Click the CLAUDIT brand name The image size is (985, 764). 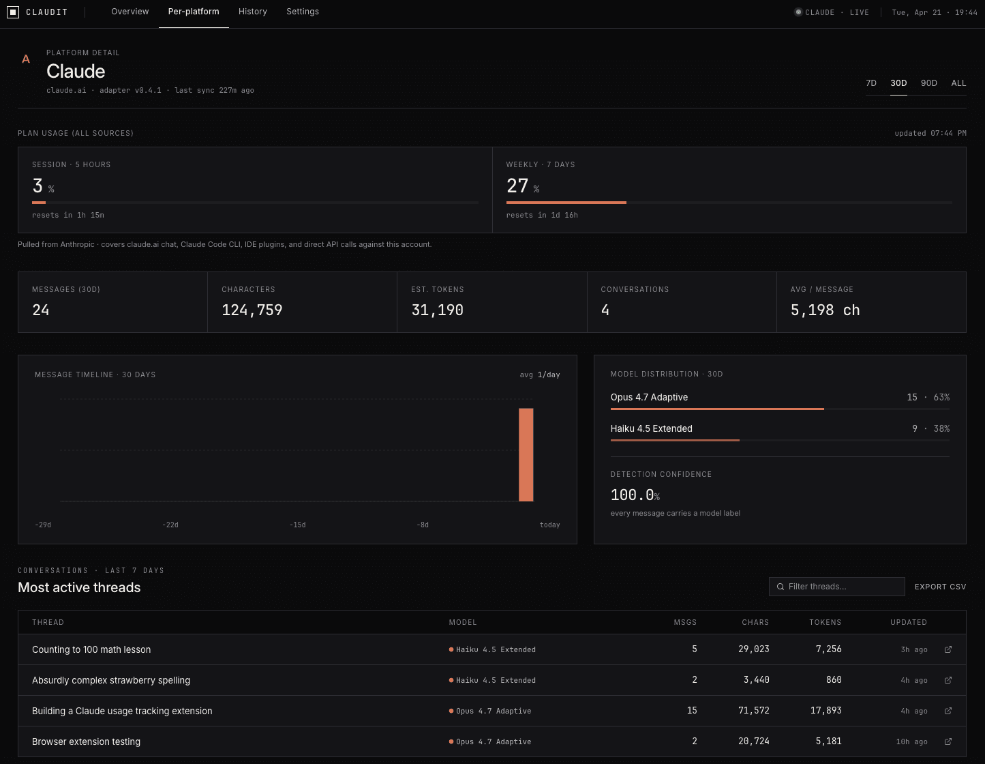(46, 12)
